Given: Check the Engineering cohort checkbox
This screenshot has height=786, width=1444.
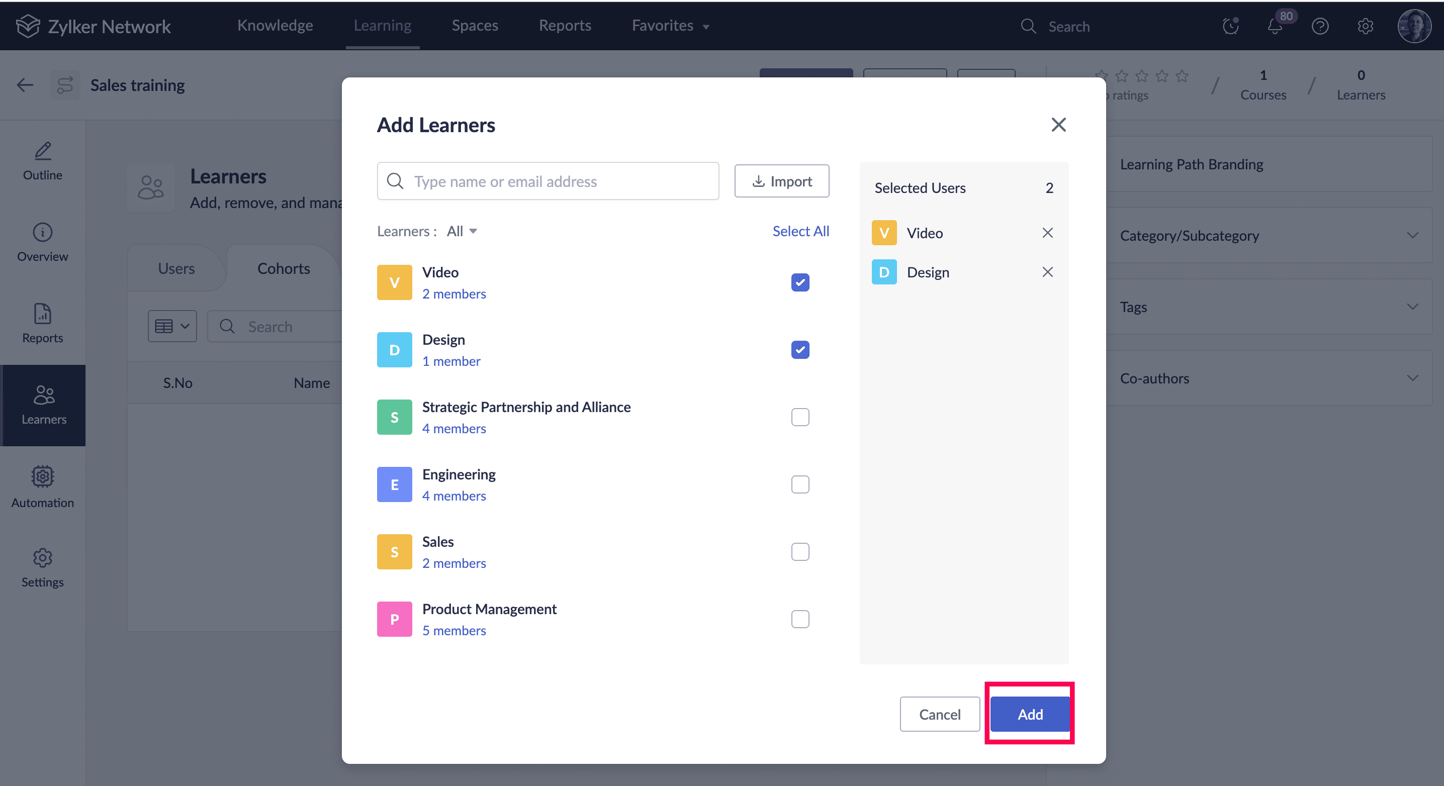Looking at the screenshot, I should pyautogui.click(x=800, y=484).
